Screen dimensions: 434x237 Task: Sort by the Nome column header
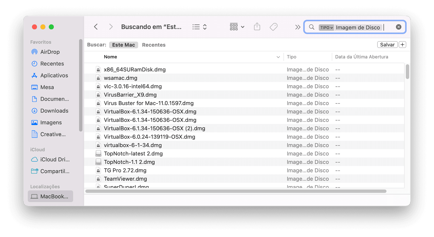[110, 57]
